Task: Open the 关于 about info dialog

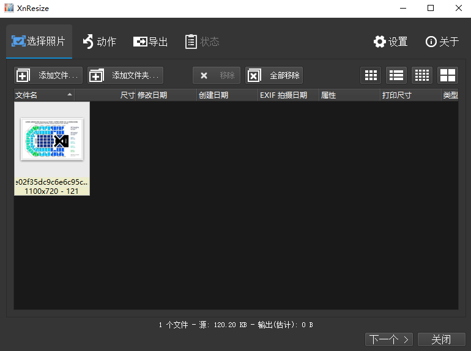Action: click(442, 42)
